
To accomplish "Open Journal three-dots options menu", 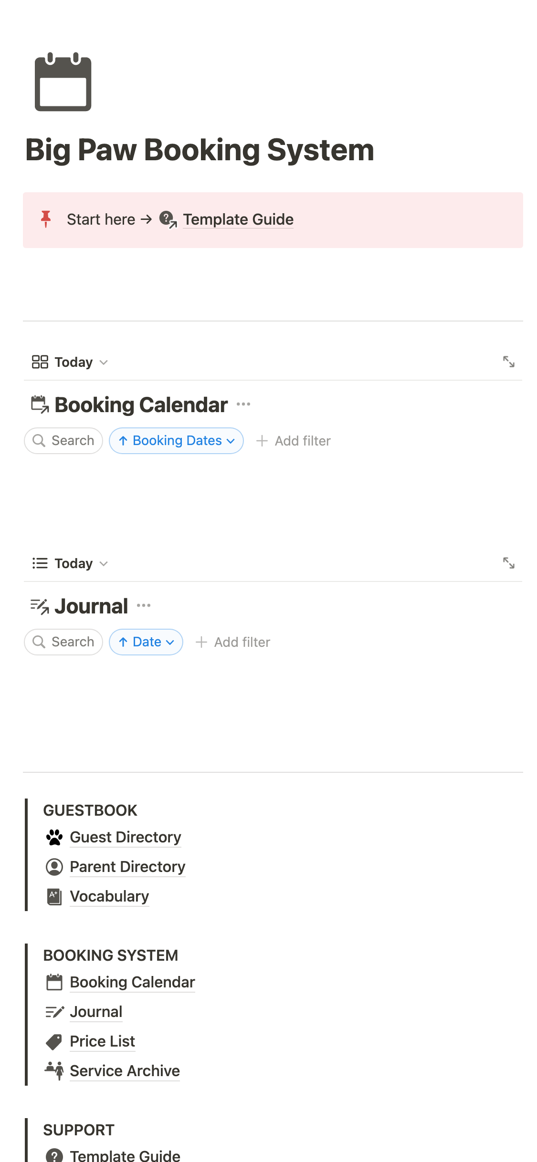I will (144, 606).
